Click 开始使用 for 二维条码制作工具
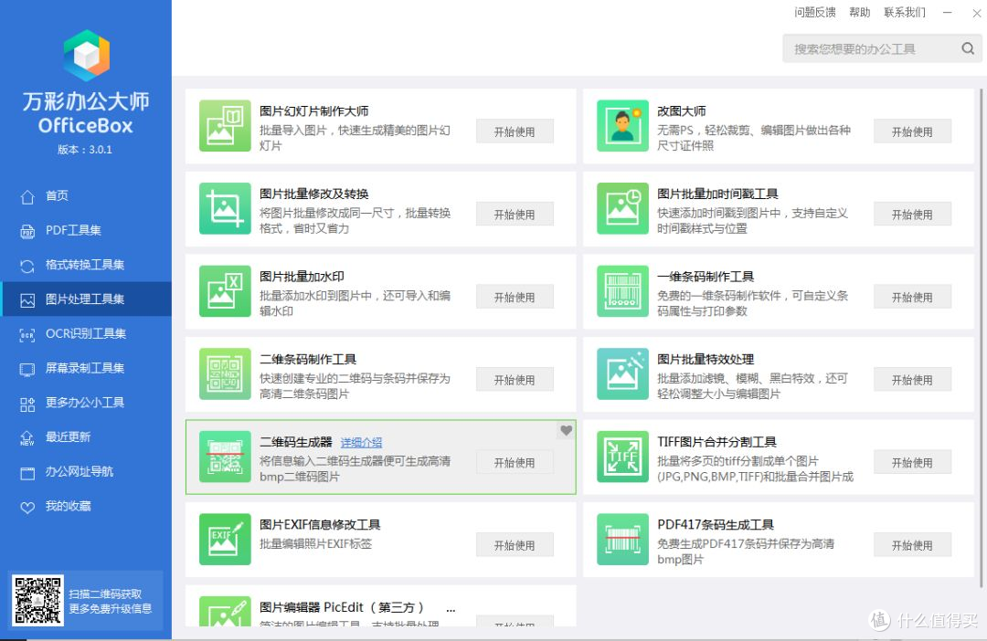 click(x=515, y=380)
